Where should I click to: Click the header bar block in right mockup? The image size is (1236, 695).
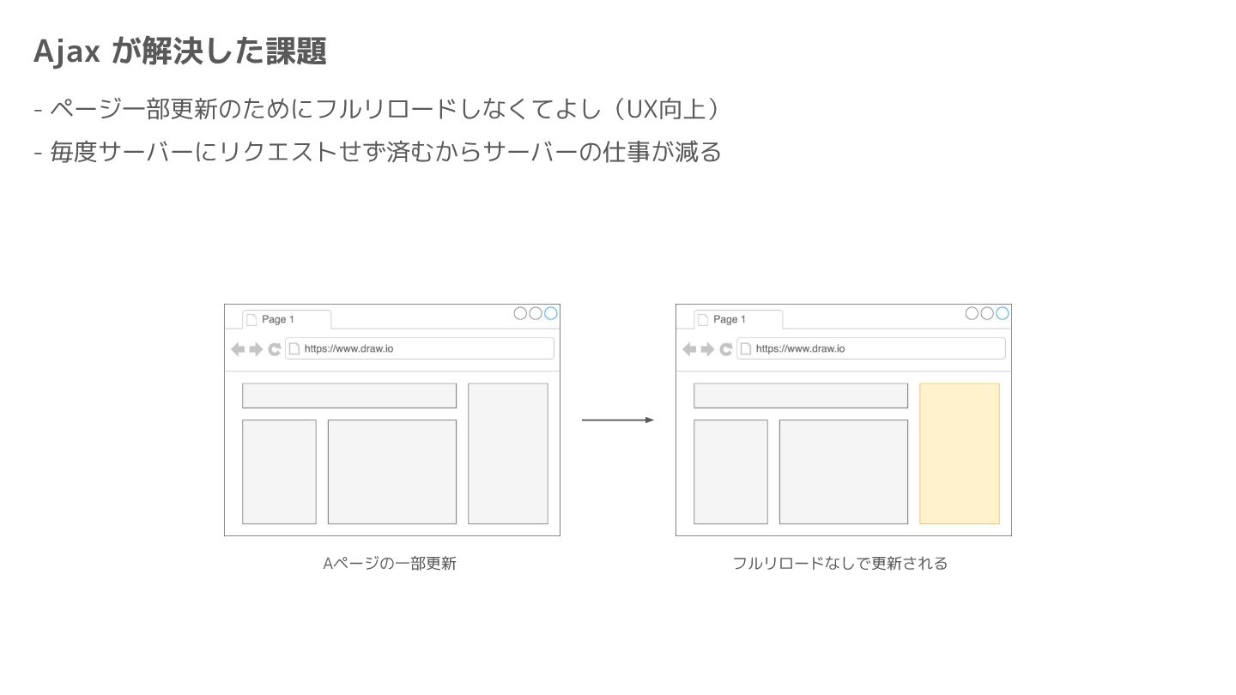pos(801,396)
